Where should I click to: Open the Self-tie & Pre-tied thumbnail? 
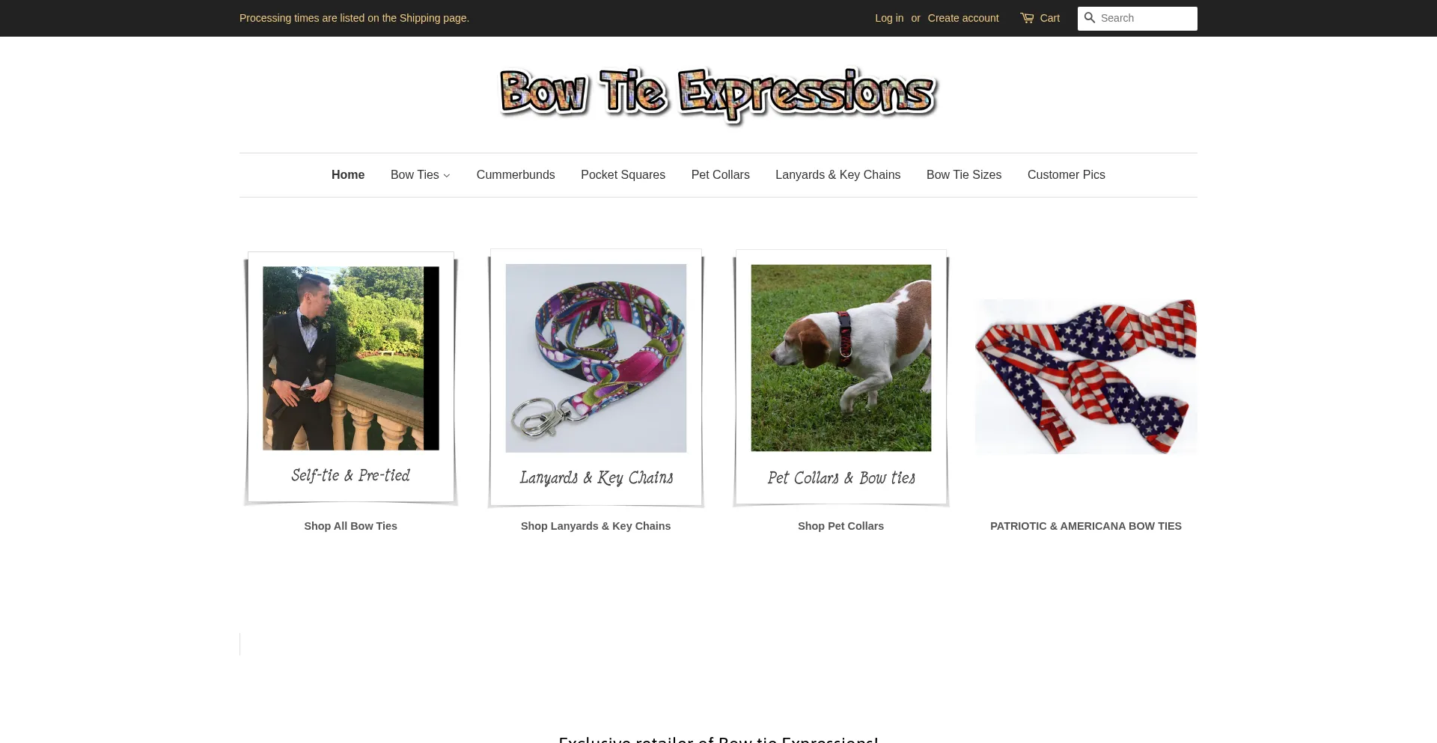[350, 379]
